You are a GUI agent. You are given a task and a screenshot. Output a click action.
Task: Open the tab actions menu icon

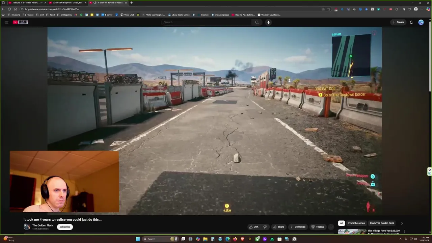pos(3,3)
